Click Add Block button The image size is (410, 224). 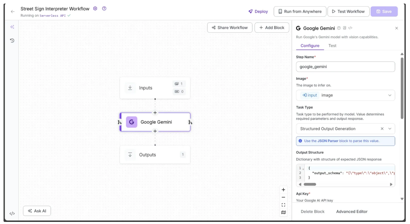click(x=272, y=28)
